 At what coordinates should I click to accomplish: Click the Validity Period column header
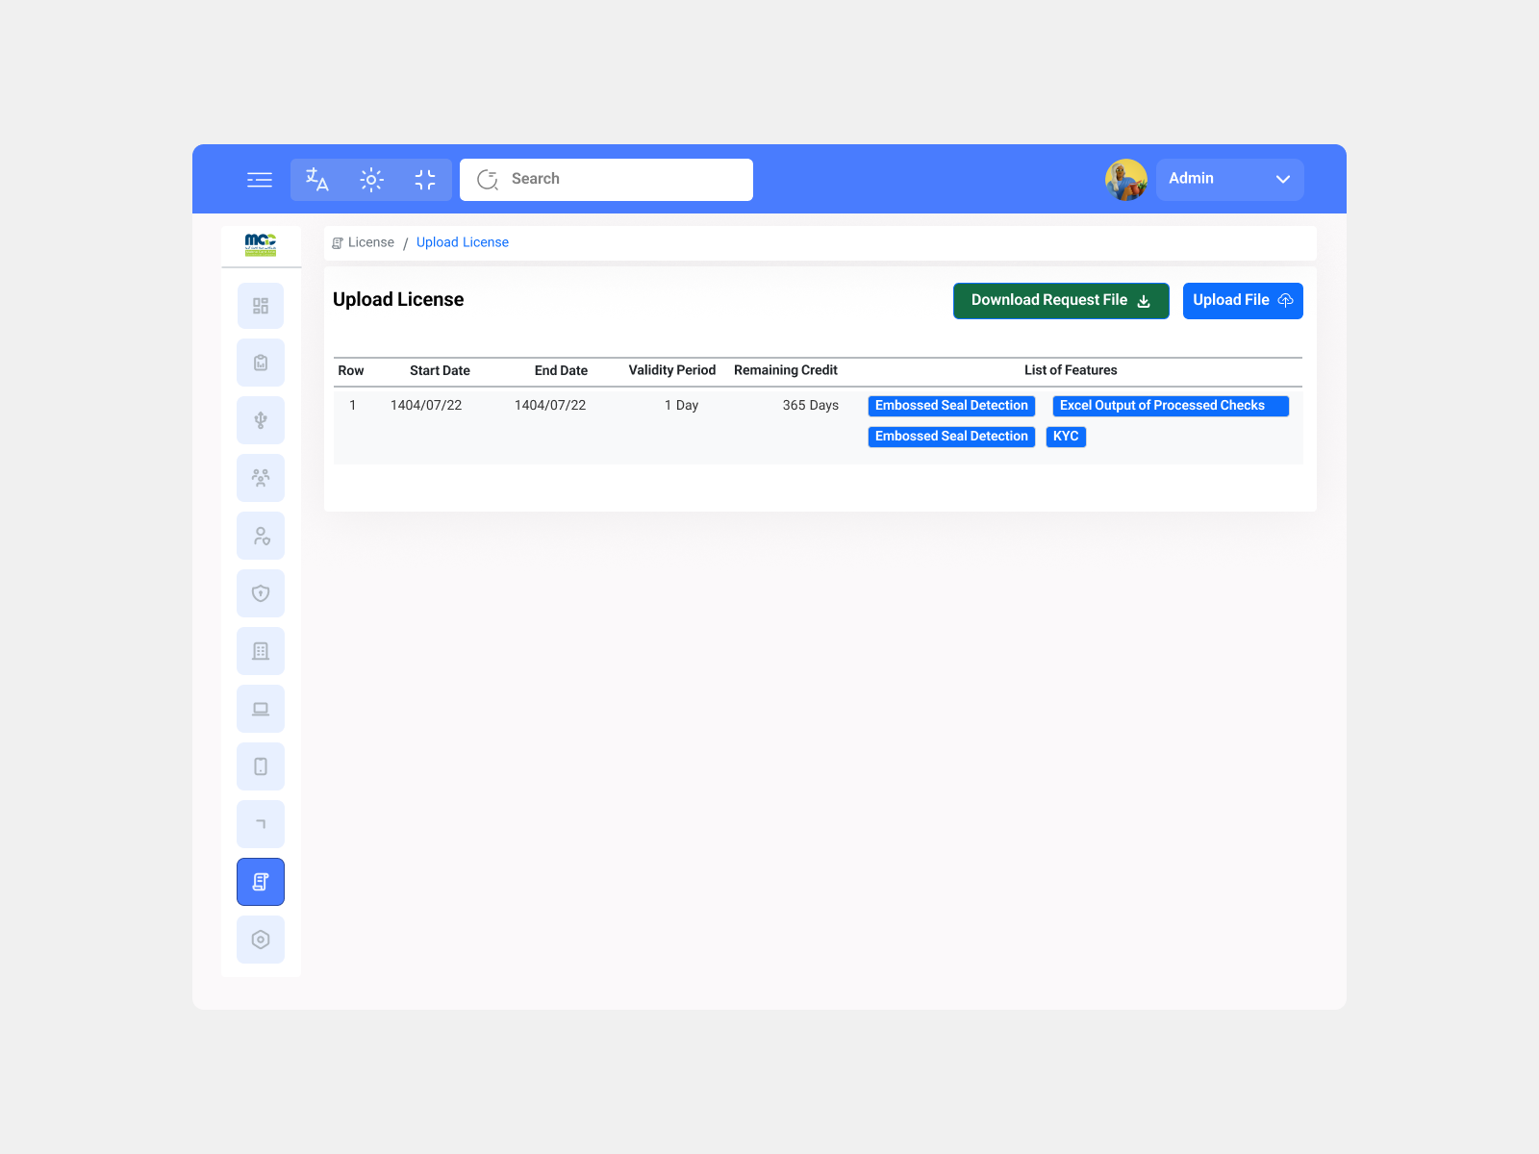[672, 370]
